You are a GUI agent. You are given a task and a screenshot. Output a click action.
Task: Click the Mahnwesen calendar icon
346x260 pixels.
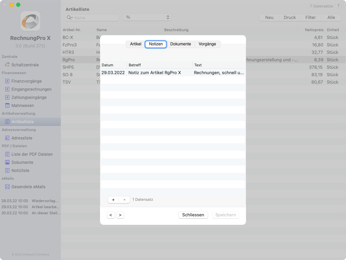tap(7, 105)
